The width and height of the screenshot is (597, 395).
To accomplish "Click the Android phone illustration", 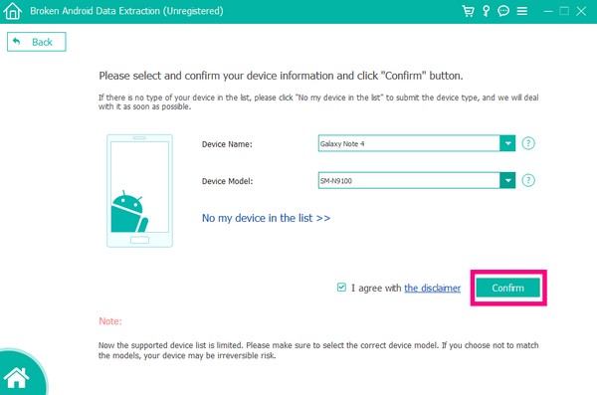I will [x=139, y=191].
